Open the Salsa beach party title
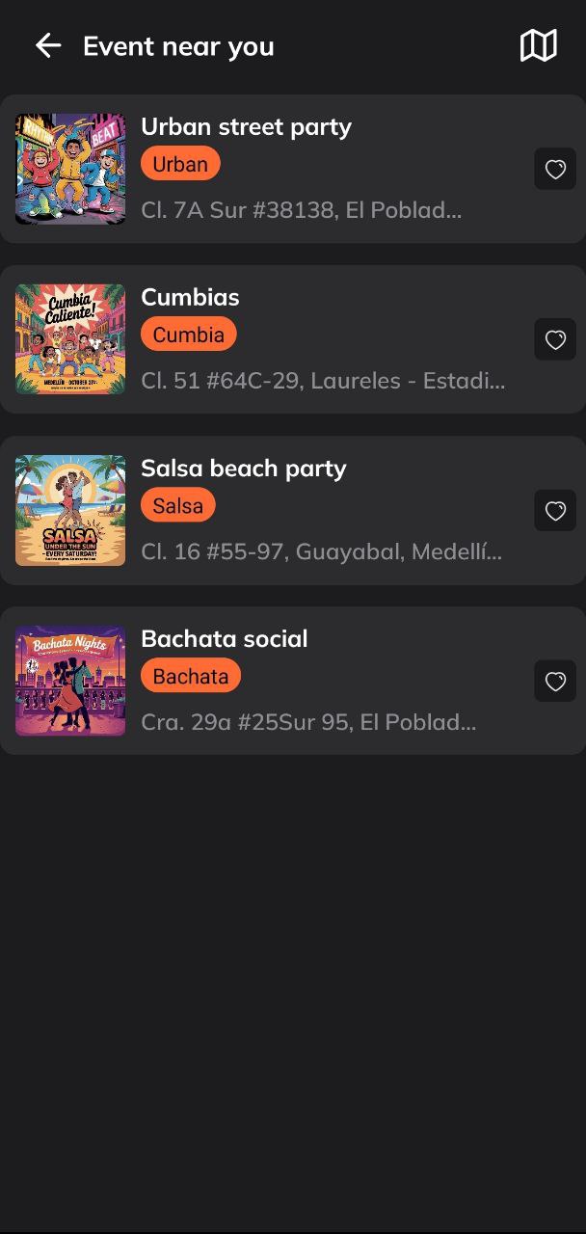586x1234 pixels. [x=243, y=468]
